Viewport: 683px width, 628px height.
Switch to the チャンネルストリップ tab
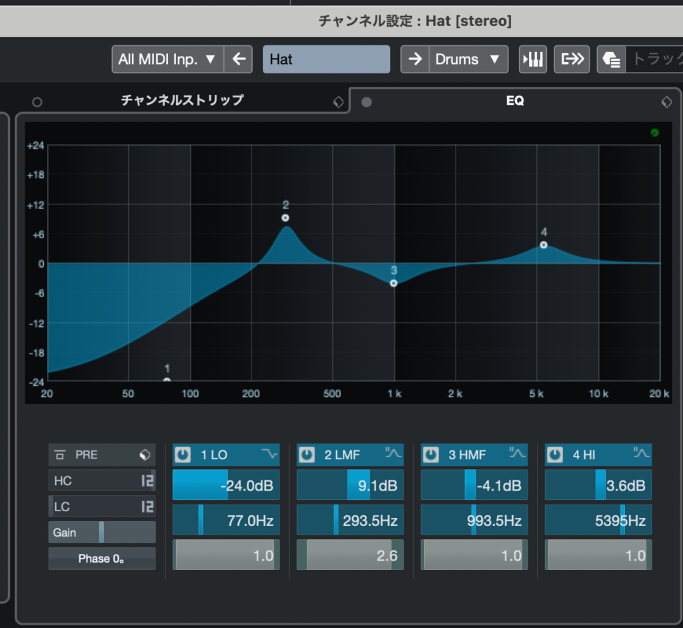point(181,101)
